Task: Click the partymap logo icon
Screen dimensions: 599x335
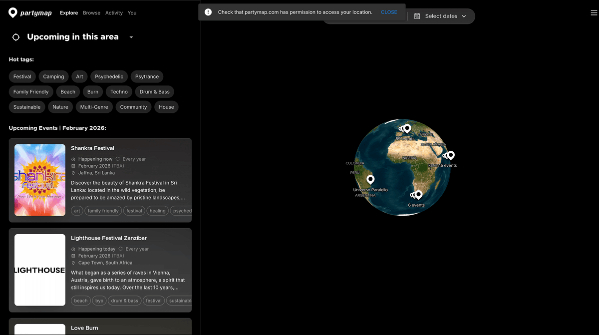Action: 13,13
